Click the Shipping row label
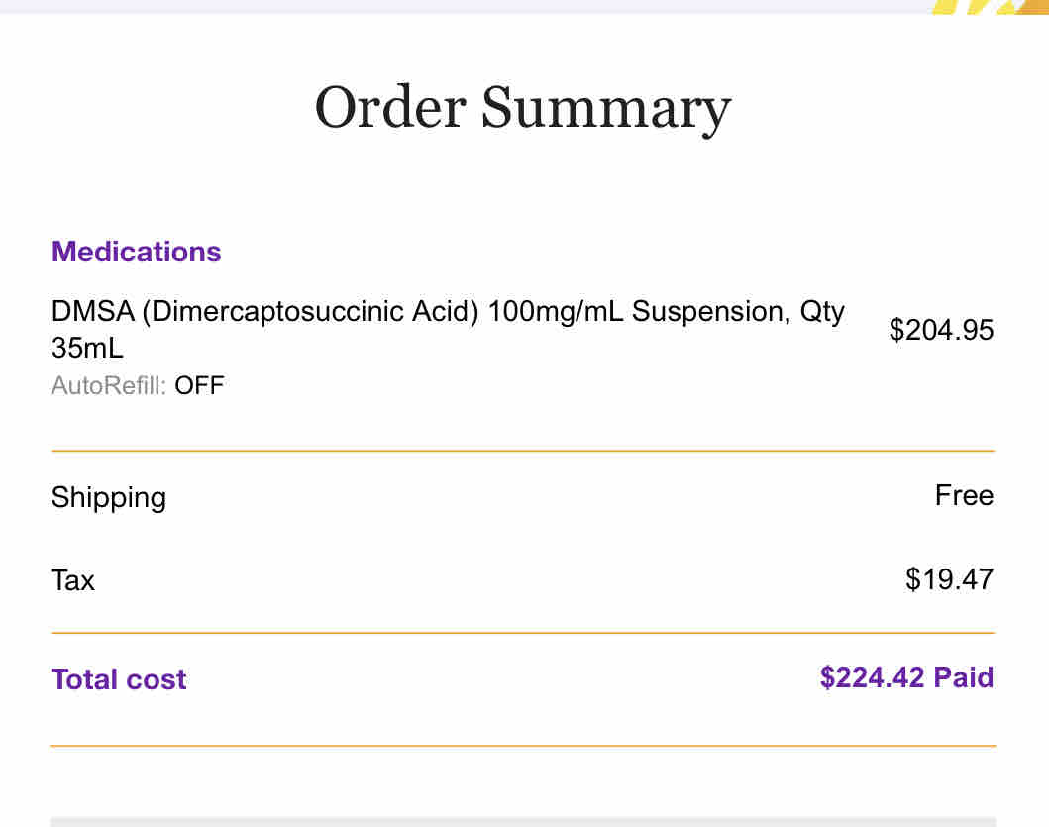The height and width of the screenshot is (827, 1049). pos(109,498)
